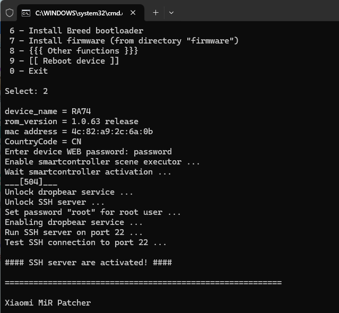Close the cmd.exe terminal tab
Image resolution: width=339 pixels, height=313 pixels.
coord(133,13)
